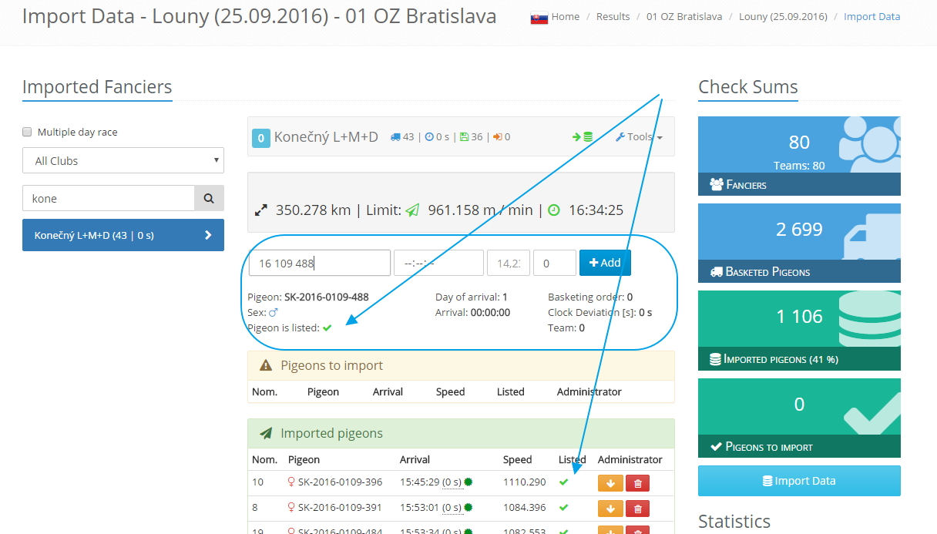Screen dimensions: 937x534
Task: Click the green import-to-database arrow icon
Action: click(x=582, y=137)
